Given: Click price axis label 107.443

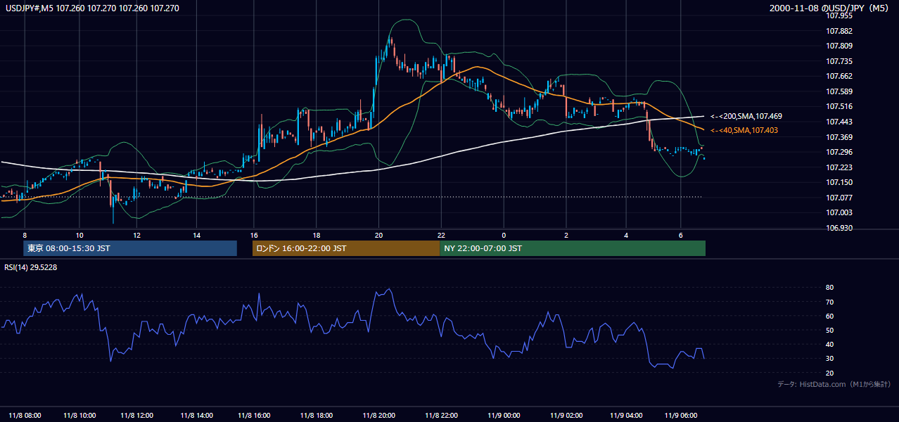Looking at the screenshot, I should [x=839, y=122].
